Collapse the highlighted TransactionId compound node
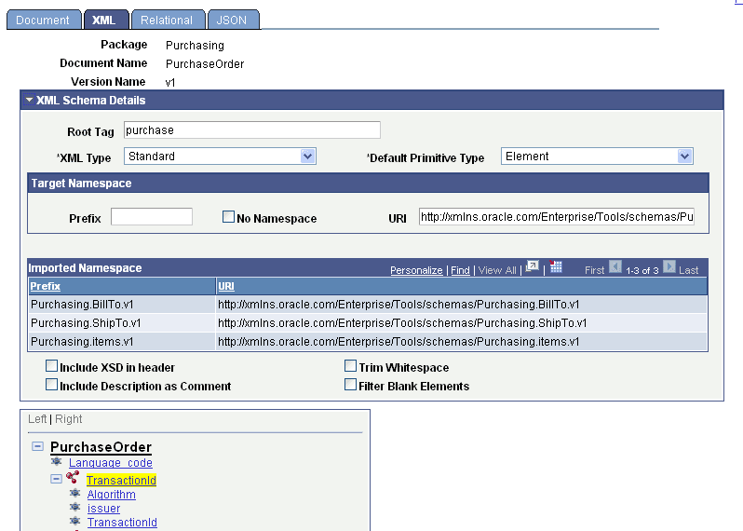This screenshot has height=531, width=743. coord(57,479)
